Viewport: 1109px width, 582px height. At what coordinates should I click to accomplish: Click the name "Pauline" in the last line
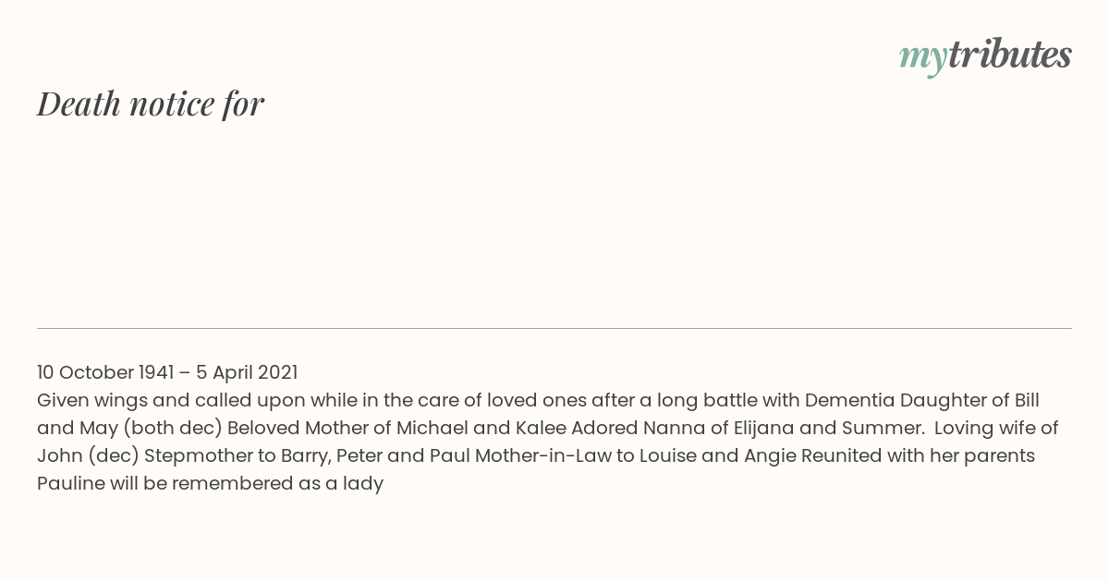pyautogui.click(x=69, y=483)
